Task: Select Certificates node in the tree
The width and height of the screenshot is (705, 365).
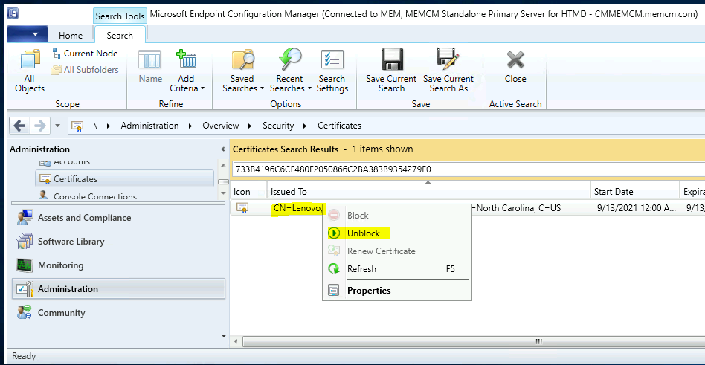Action: 124,179
